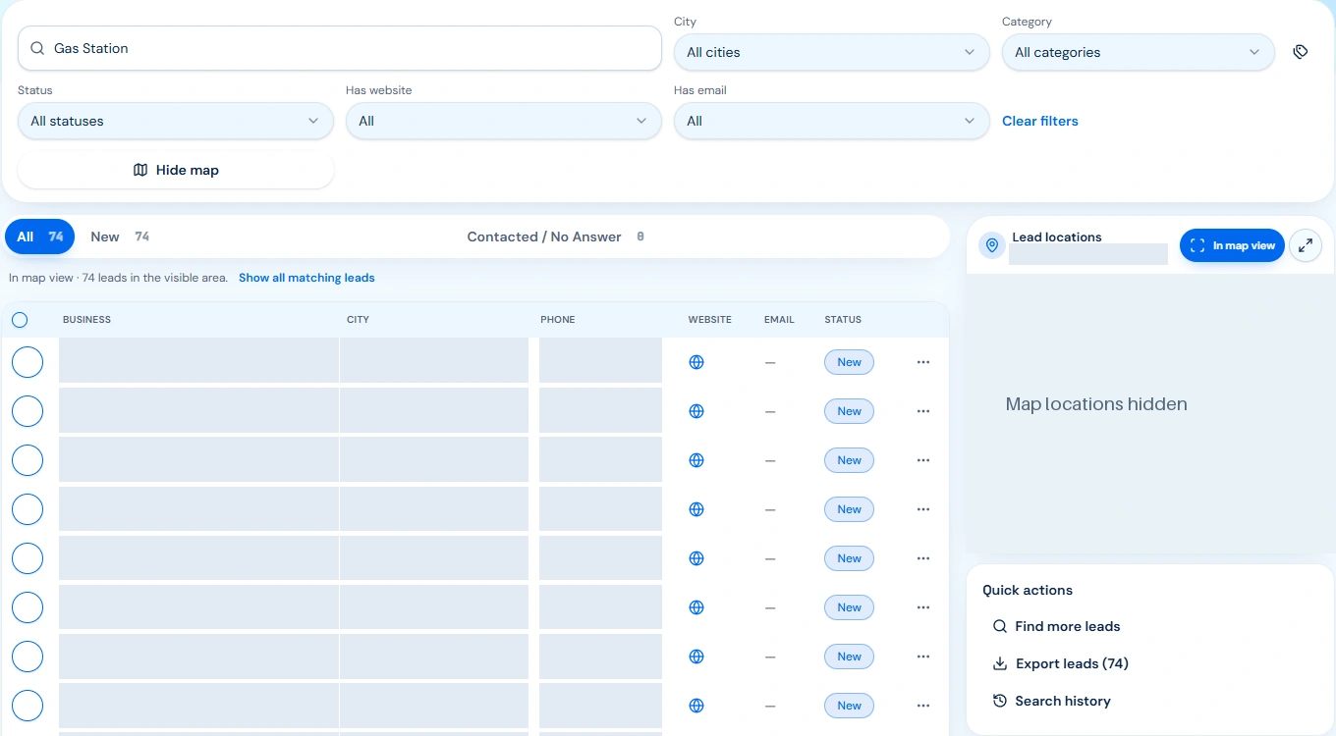Viewport: 1336px width, 736px height.
Task: Click the Search history clock icon
Action: pyautogui.click(x=1000, y=701)
